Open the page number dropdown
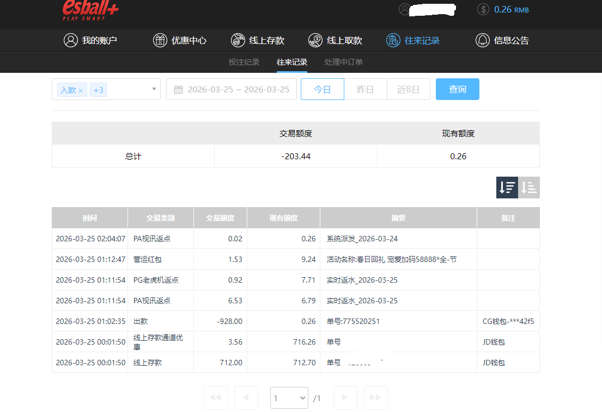Image resolution: width=602 pixels, height=412 pixels. 289,398
